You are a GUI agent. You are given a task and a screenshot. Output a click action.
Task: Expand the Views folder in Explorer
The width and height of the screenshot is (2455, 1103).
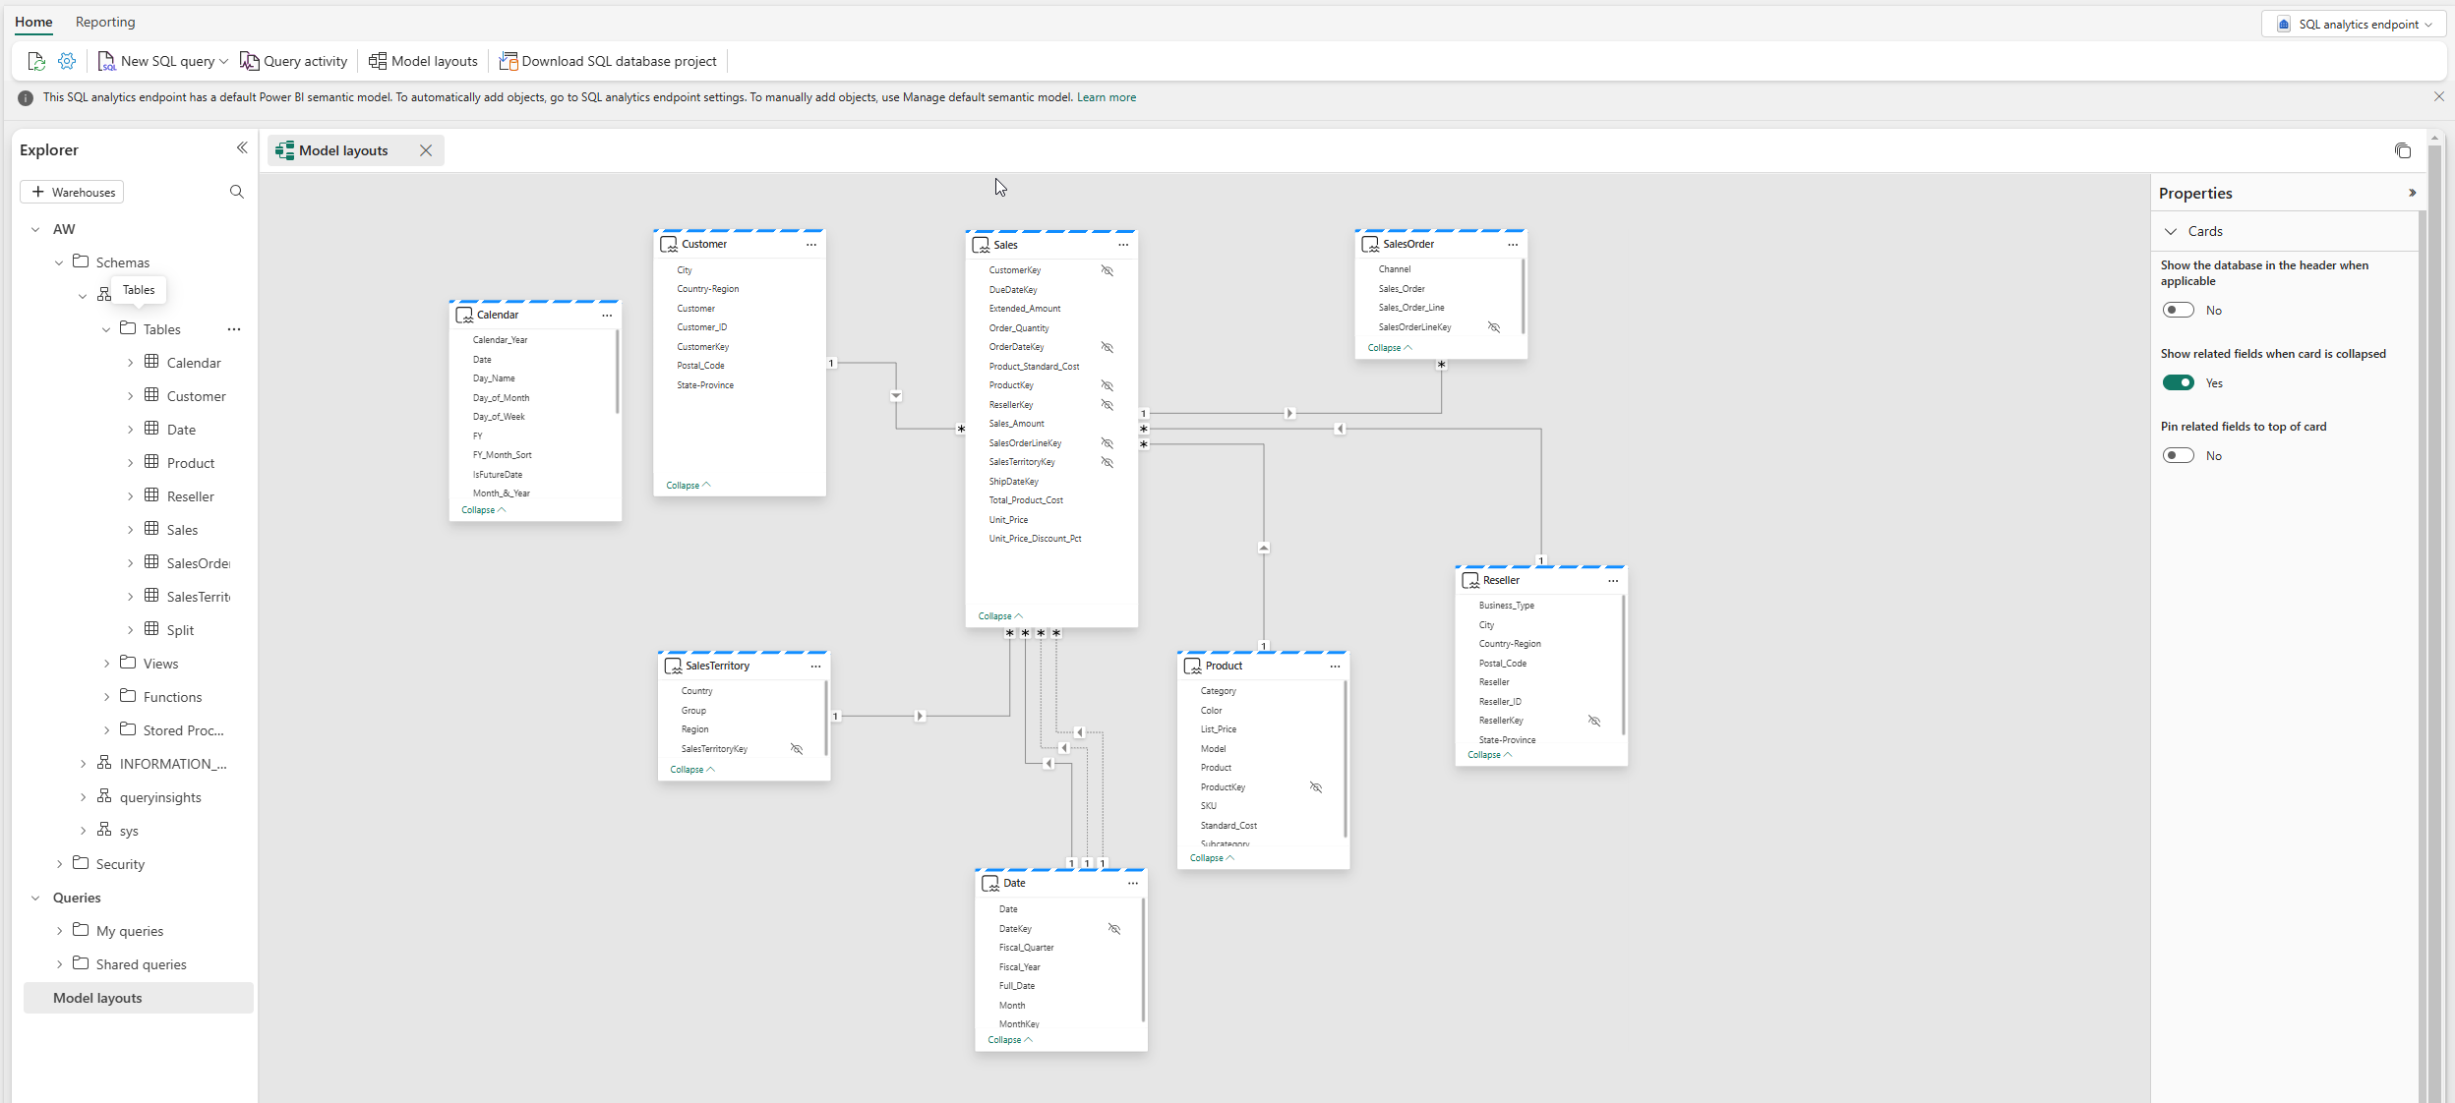(x=106, y=664)
